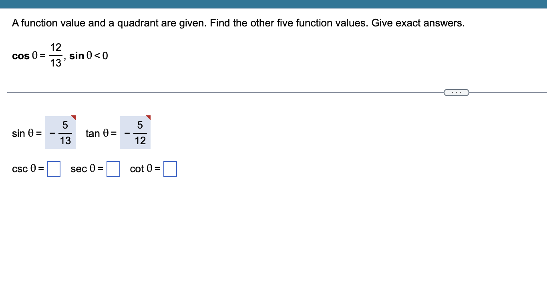This screenshot has height=290, width=547.
Task: Select the cot θ answer box
Action: click(170, 169)
